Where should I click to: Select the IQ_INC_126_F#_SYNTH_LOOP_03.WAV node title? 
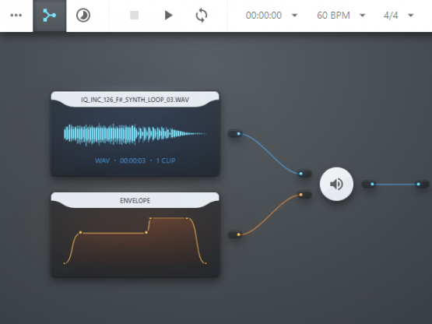coord(135,100)
